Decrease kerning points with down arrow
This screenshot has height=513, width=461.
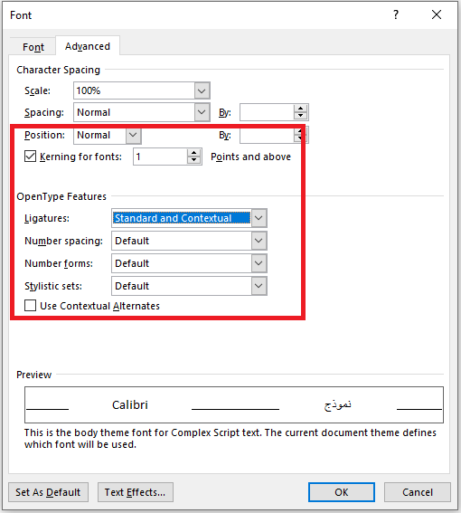(194, 160)
